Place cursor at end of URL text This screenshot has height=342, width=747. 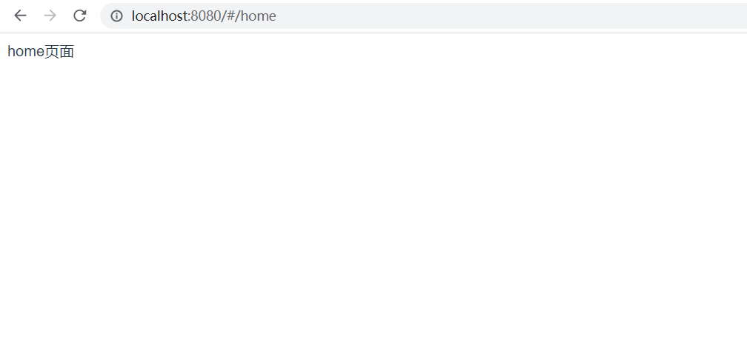(277, 16)
